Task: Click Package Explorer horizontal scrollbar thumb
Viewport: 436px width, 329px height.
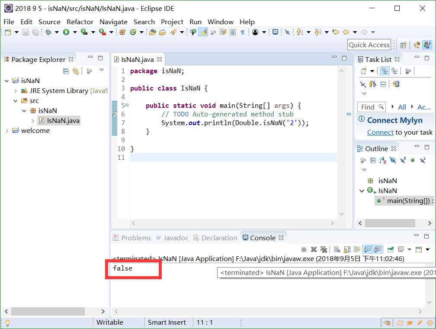Action: click(48, 311)
